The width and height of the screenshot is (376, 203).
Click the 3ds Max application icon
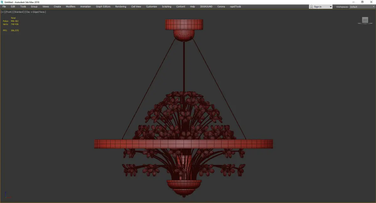click(x=2, y=2)
